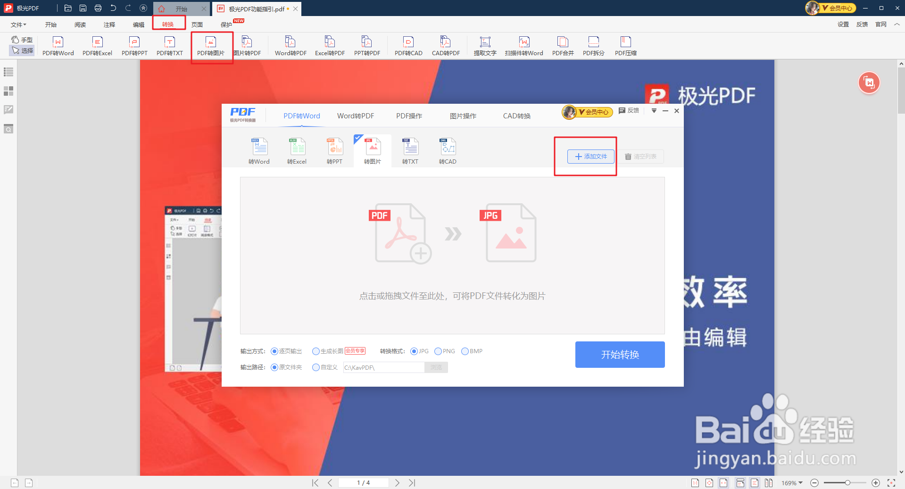Click the PDF转TXT toolbar icon

170,46
